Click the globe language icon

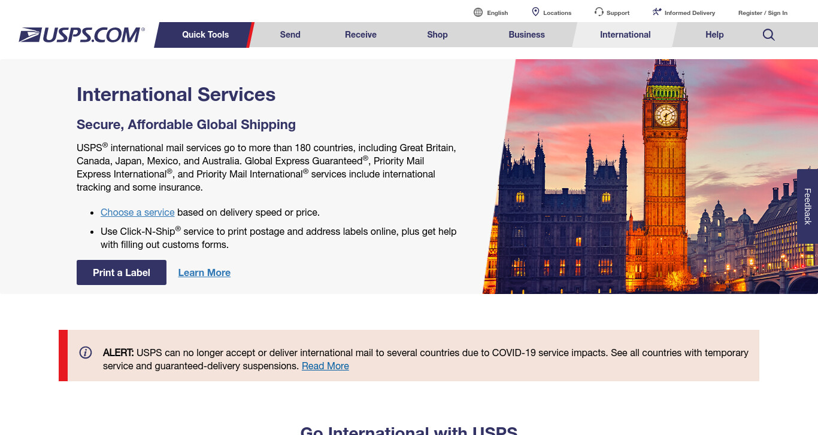coord(478,13)
